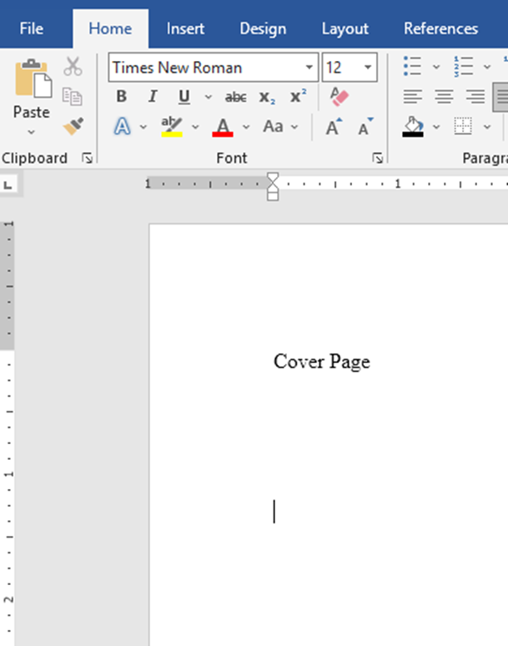Toggle subscript formatting
Image resolution: width=508 pixels, height=646 pixels.
267,97
